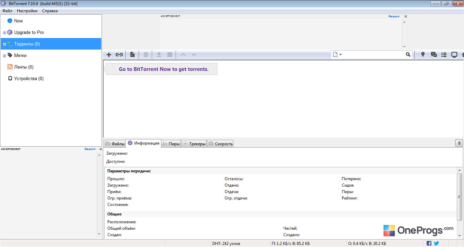
Task: Click the Расположение: label
Action: (122, 222)
